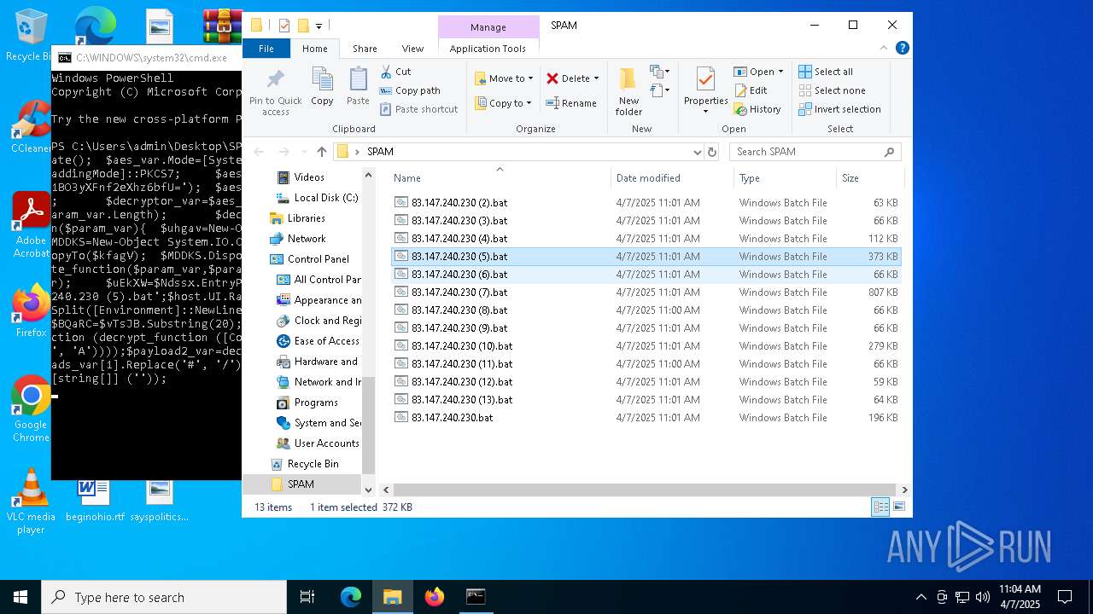Open VLC media player desktop shortcut

[31, 501]
